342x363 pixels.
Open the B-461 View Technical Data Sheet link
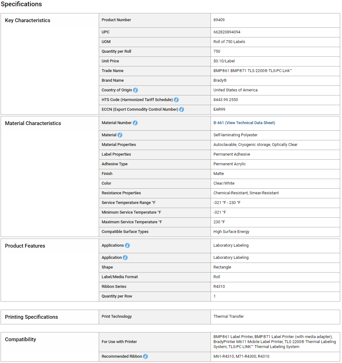(244, 123)
